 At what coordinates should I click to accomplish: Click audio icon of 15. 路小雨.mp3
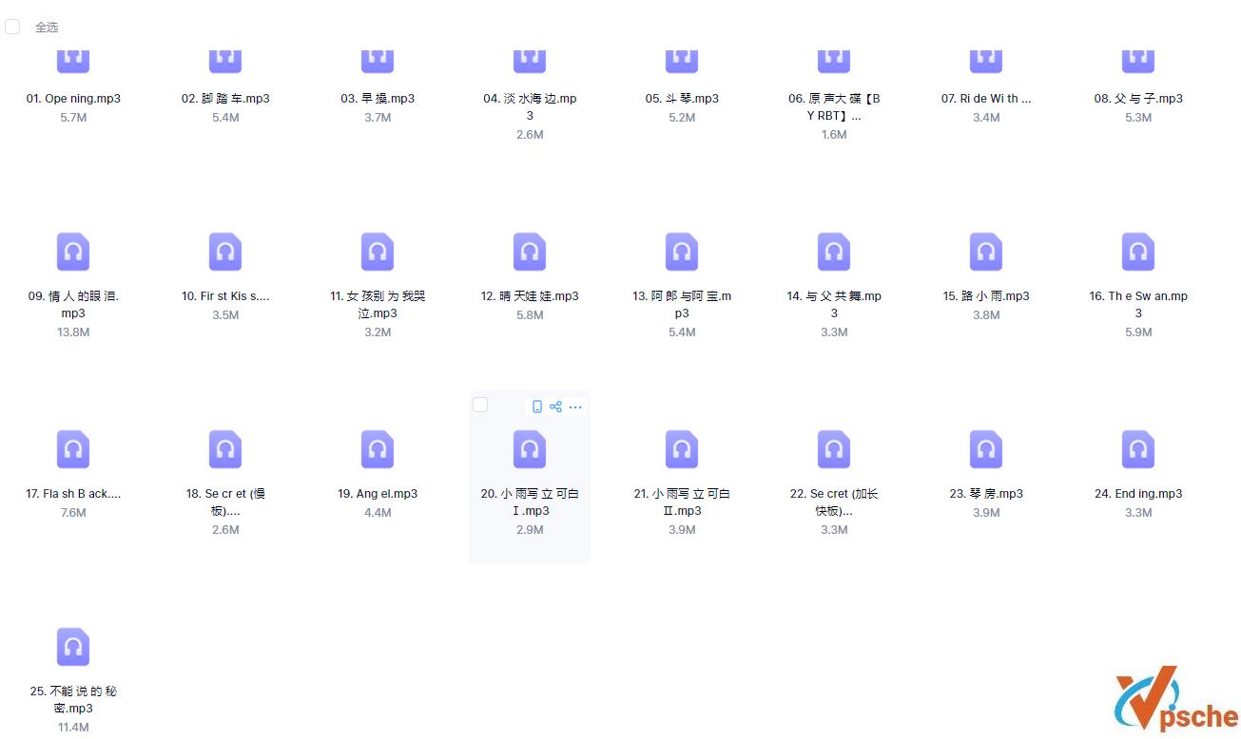coord(986,252)
